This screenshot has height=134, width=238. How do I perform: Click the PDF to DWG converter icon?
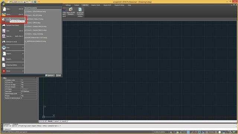(4, 20)
